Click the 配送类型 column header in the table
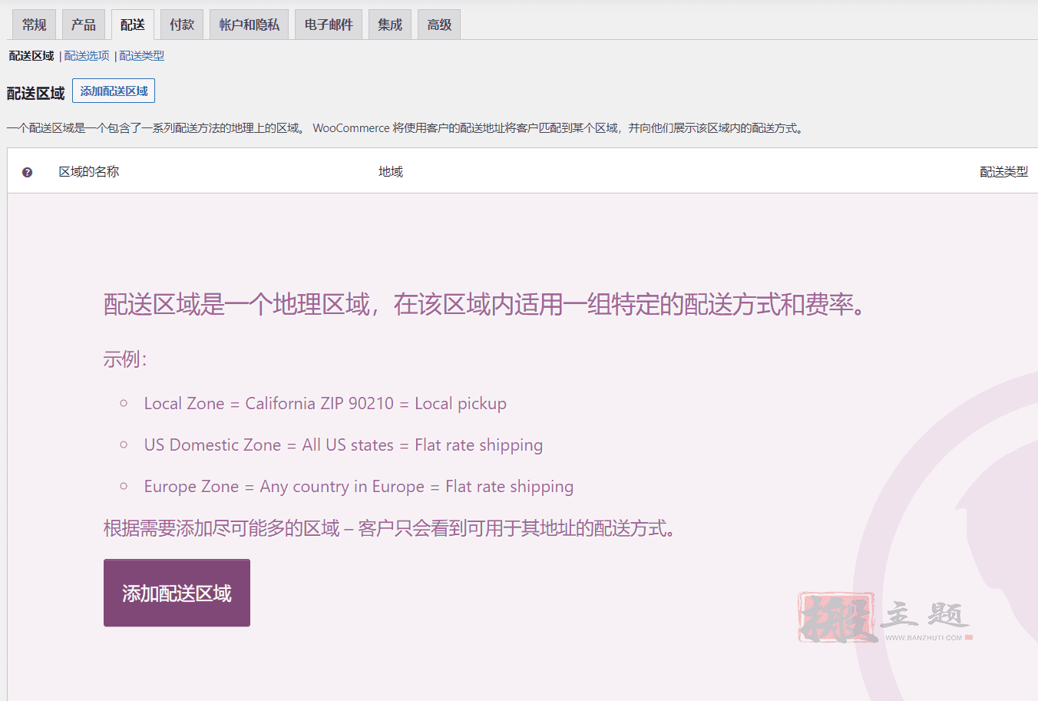The image size is (1038, 701). pyautogui.click(x=1003, y=172)
